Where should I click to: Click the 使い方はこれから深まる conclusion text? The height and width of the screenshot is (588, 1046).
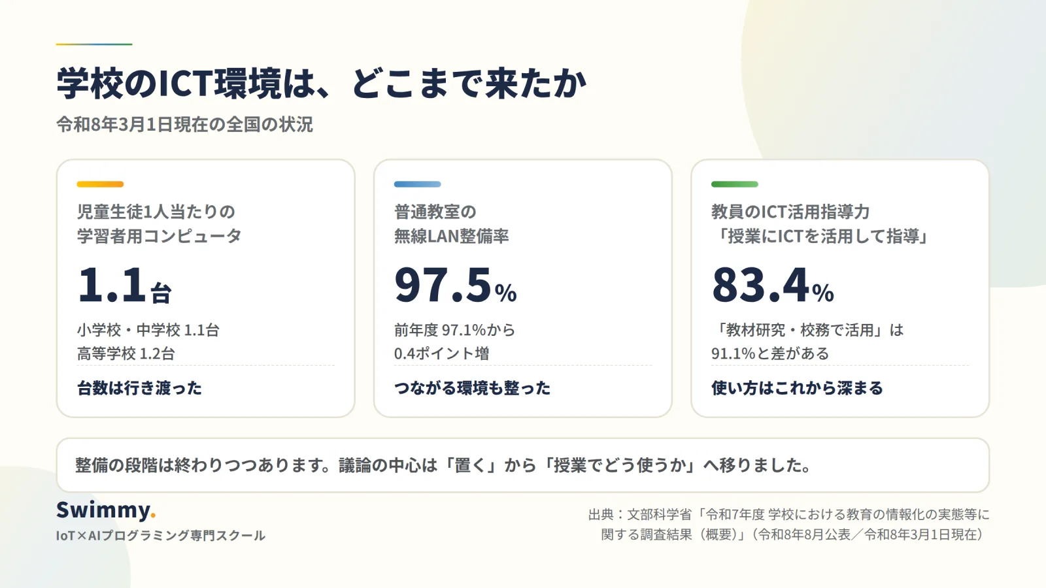point(797,388)
